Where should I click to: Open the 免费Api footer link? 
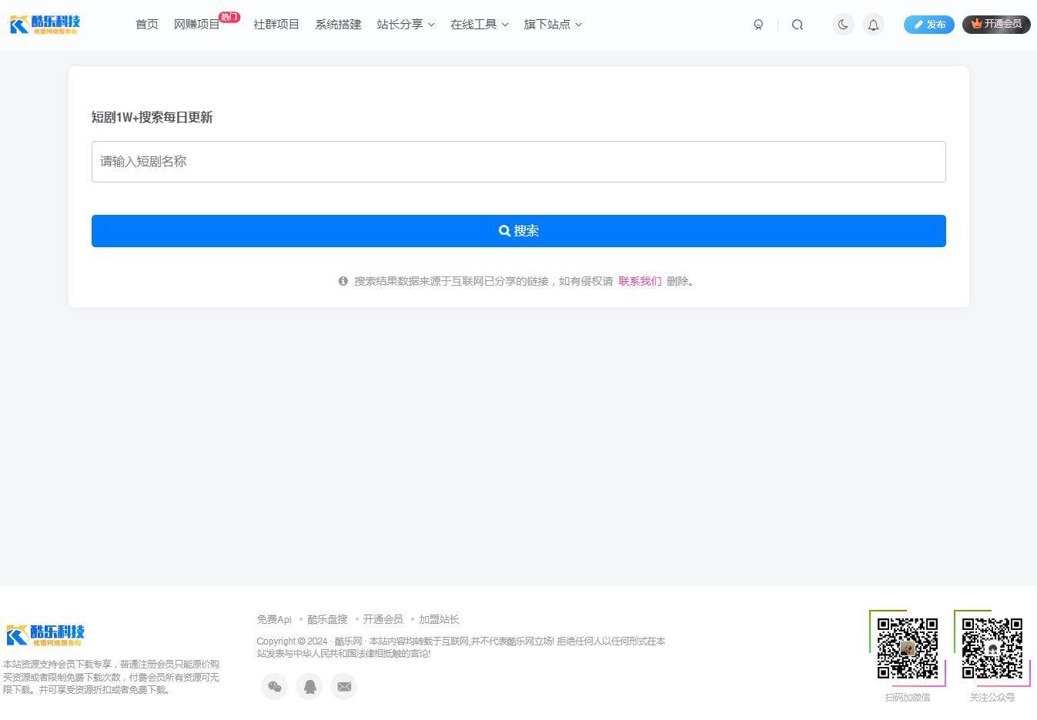[274, 619]
